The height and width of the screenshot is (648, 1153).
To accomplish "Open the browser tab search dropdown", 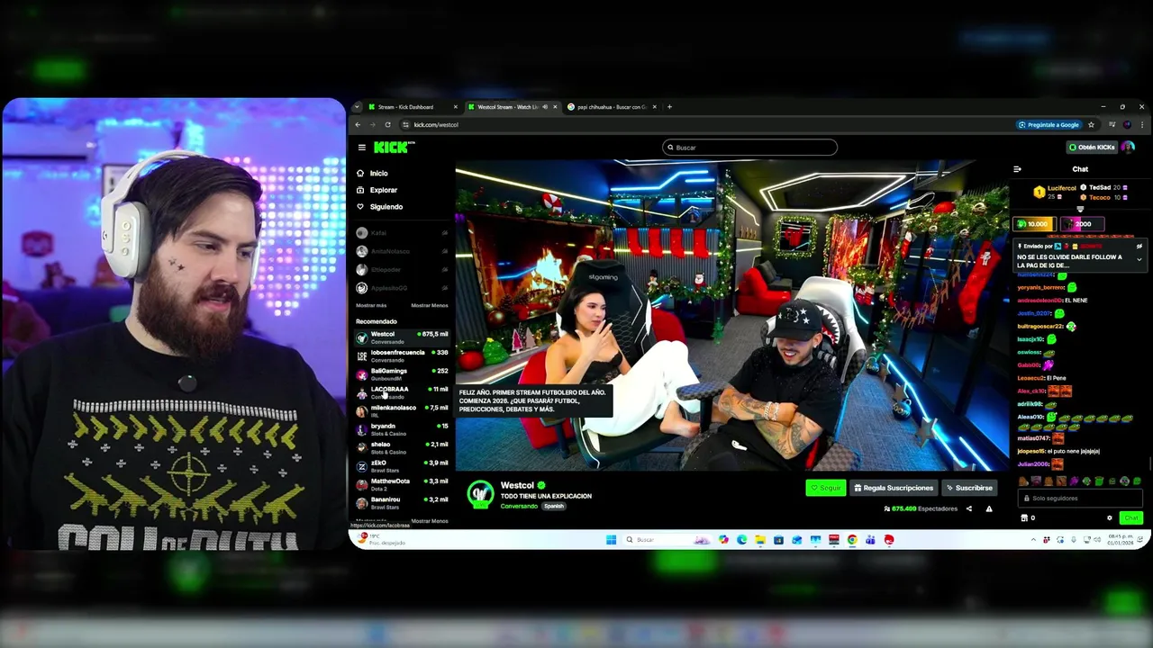I will pos(356,107).
